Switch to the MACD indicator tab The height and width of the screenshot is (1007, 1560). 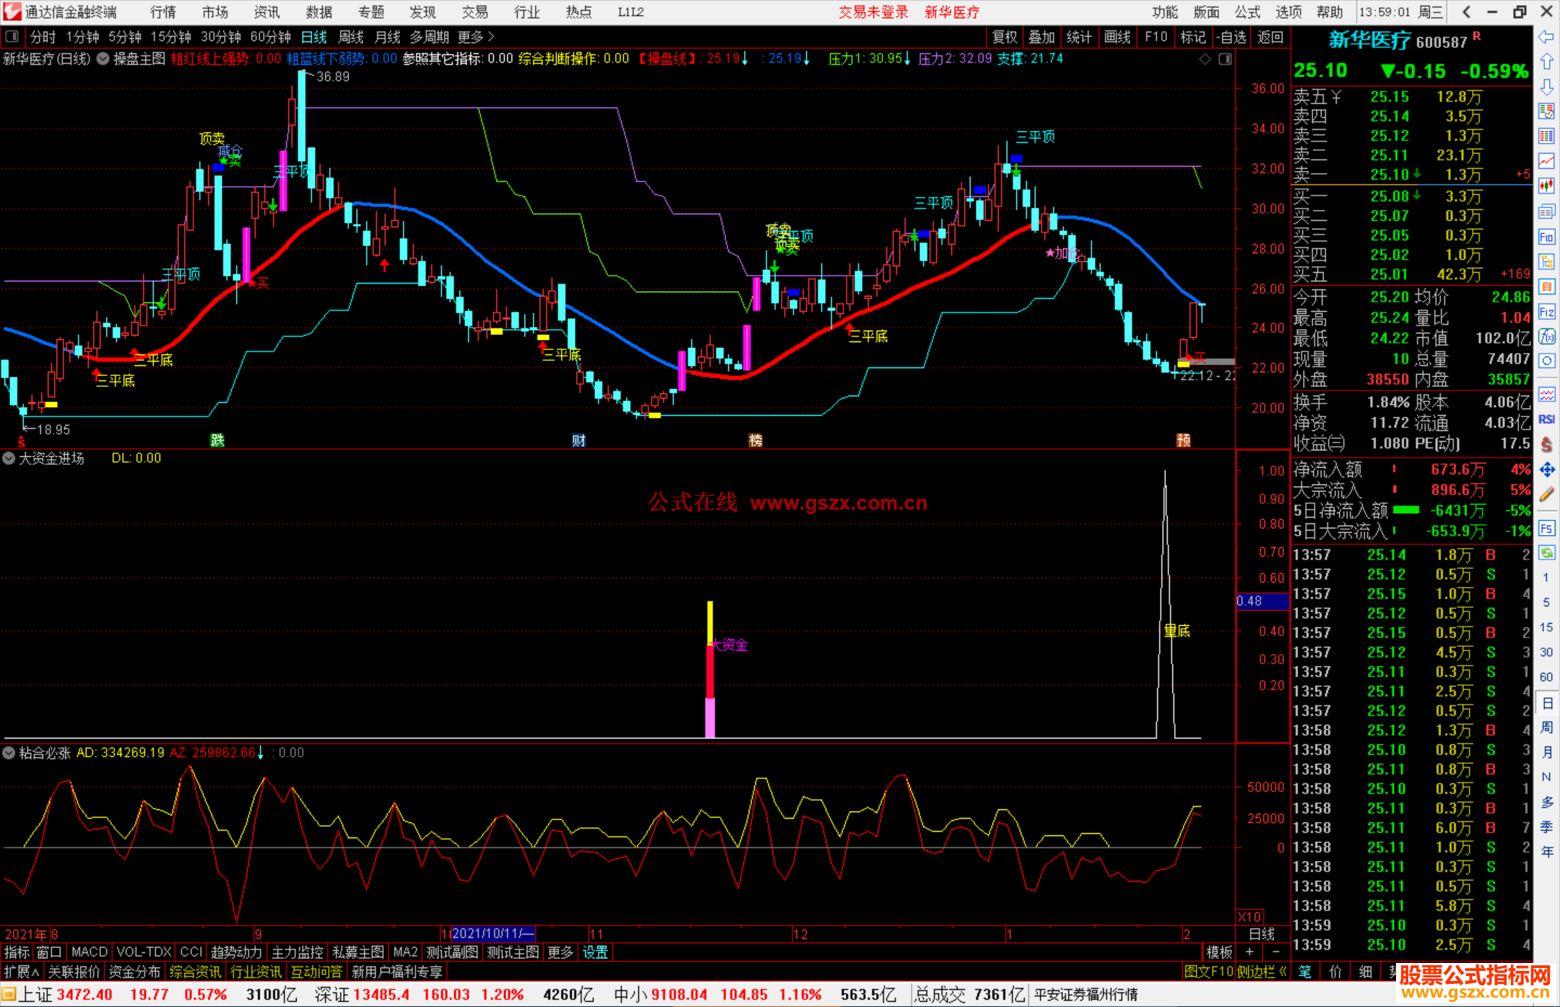90,953
